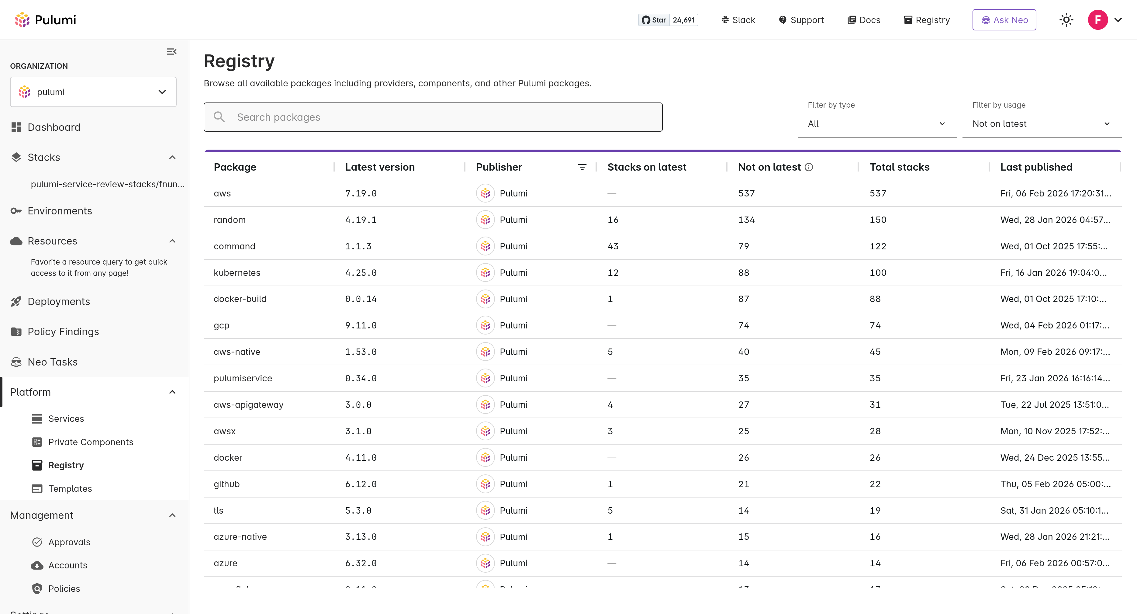The height and width of the screenshot is (614, 1137).
Task: Open Neo Tasks using the robot icon
Action: click(16, 362)
